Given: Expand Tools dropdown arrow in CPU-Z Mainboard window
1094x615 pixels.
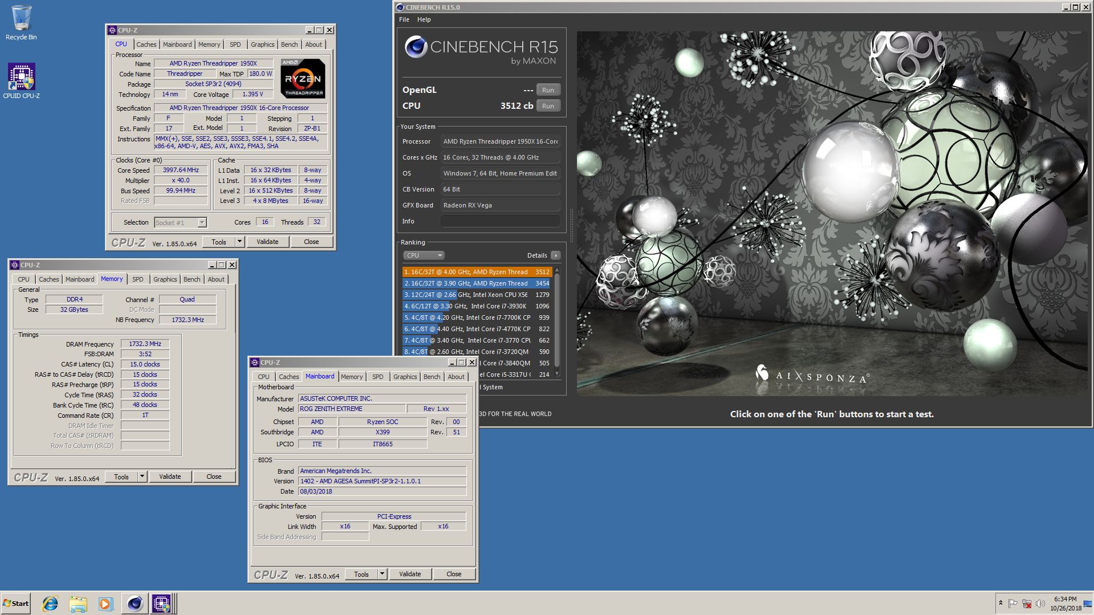Looking at the screenshot, I should tap(382, 574).
